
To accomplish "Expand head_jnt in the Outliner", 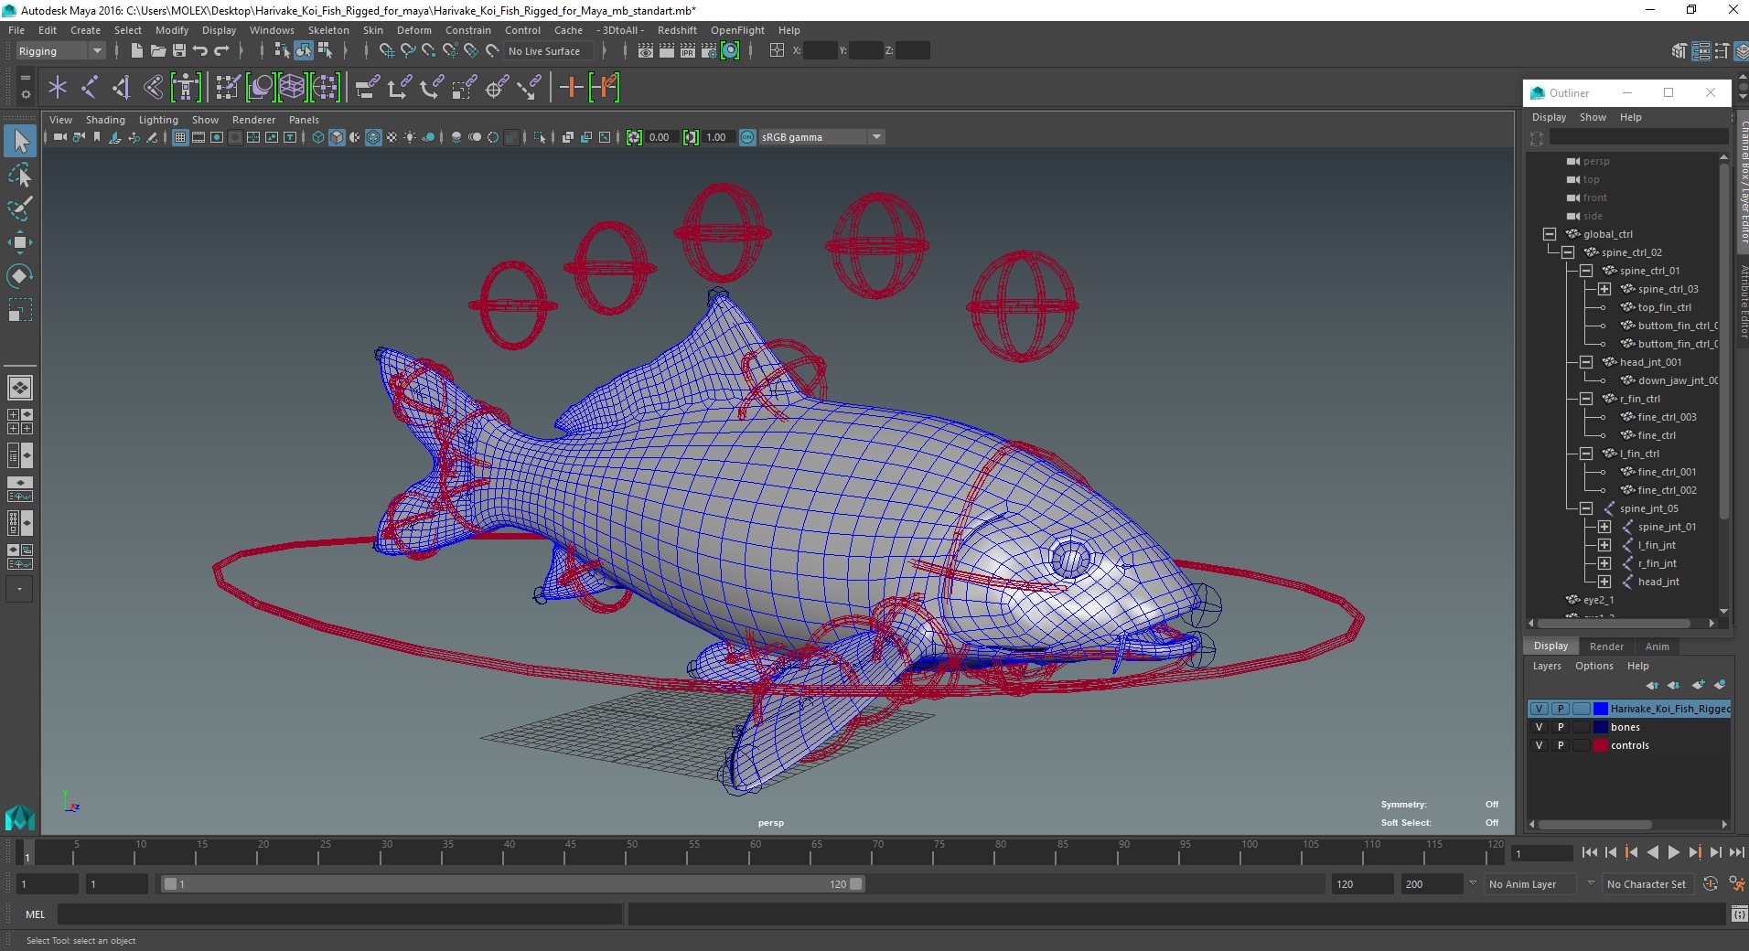I will (x=1604, y=582).
